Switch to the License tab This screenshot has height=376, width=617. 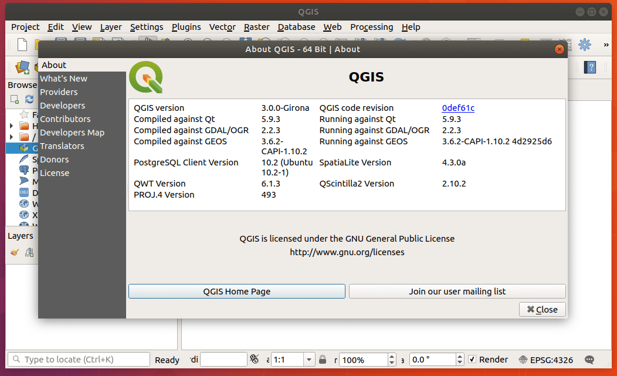[x=82, y=173]
